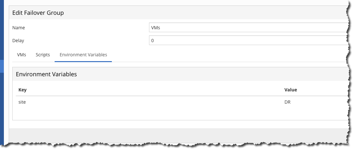Switch to the VMs tab

(21, 55)
